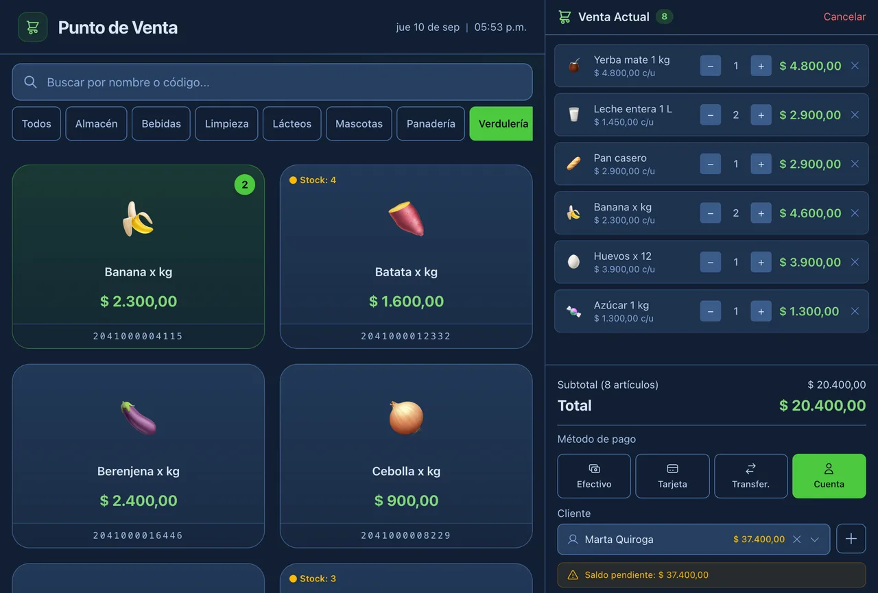Expand the Cliente dropdown chevron
The image size is (878, 593).
tap(815, 540)
